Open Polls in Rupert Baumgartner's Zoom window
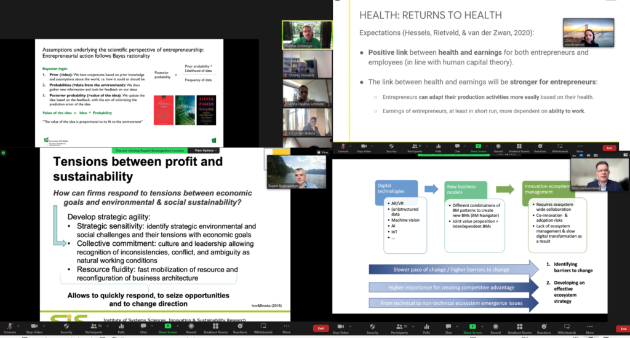The width and height of the screenshot is (630, 338). click(121, 328)
